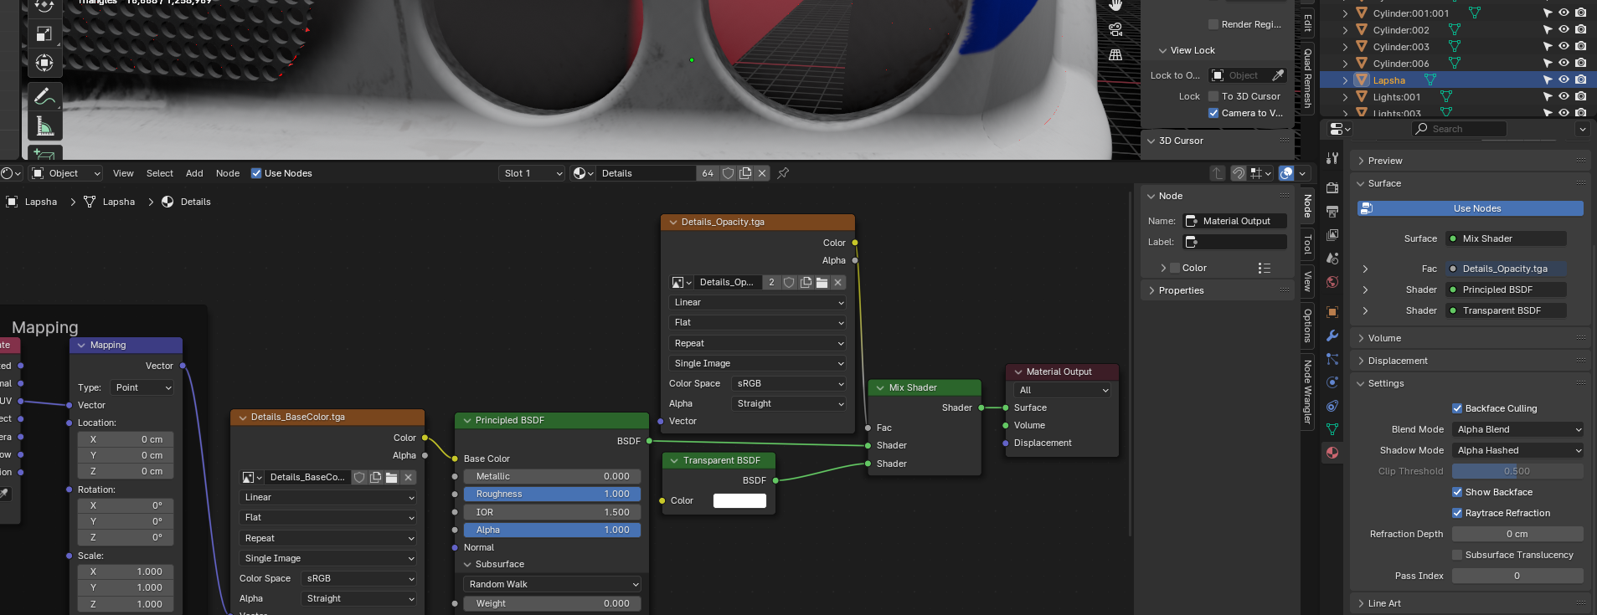1597x615 pixels.
Task: Switch viewport between perspective and orthographic
Action: coord(1115,54)
